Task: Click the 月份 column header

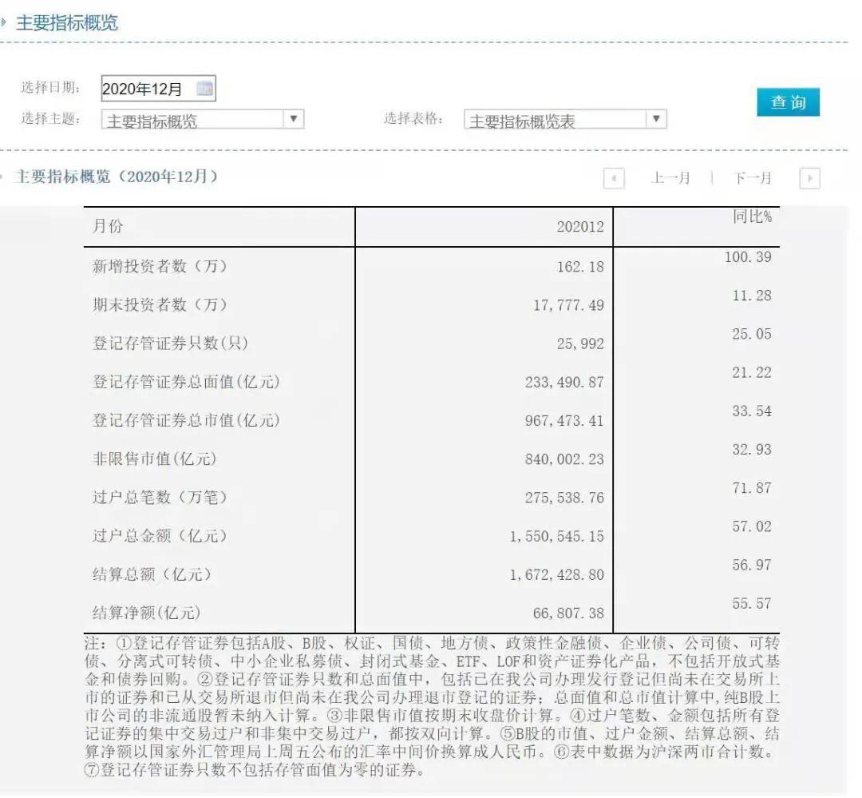Action: tap(108, 226)
